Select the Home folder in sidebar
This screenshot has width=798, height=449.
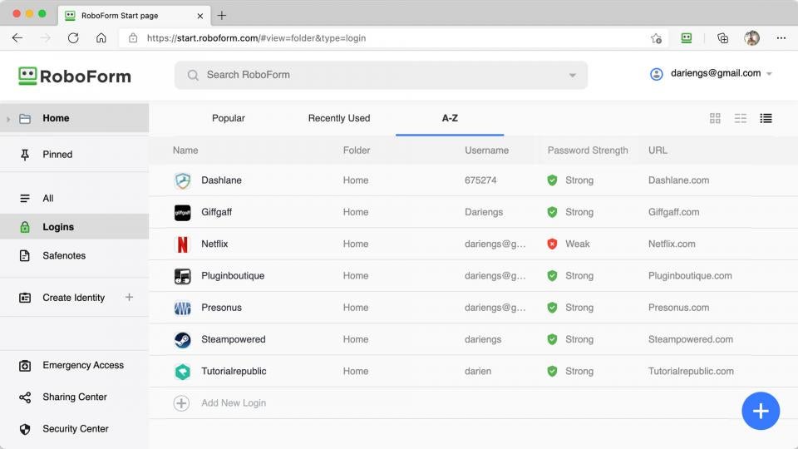point(74,118)
